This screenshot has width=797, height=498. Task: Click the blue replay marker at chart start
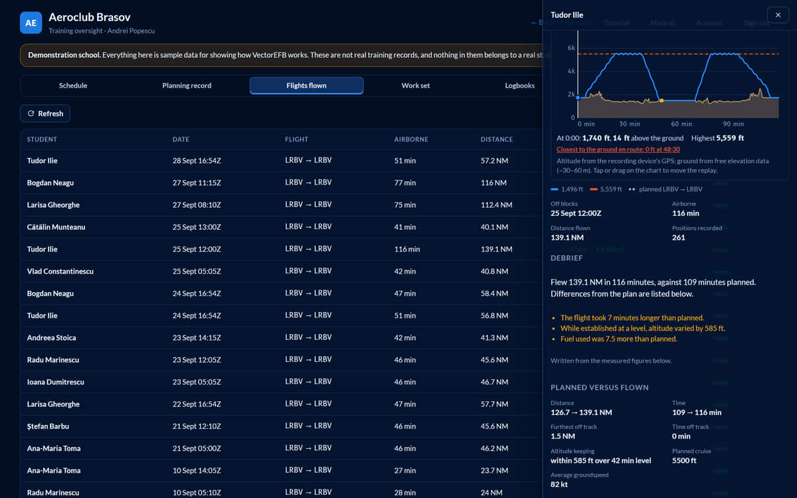(578, 98)
